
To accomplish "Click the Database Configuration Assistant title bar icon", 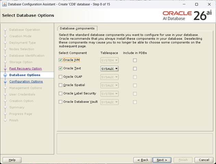I will (4, 4).
